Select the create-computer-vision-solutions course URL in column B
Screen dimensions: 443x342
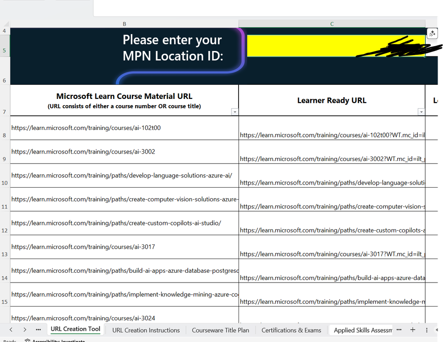[124, 199]
